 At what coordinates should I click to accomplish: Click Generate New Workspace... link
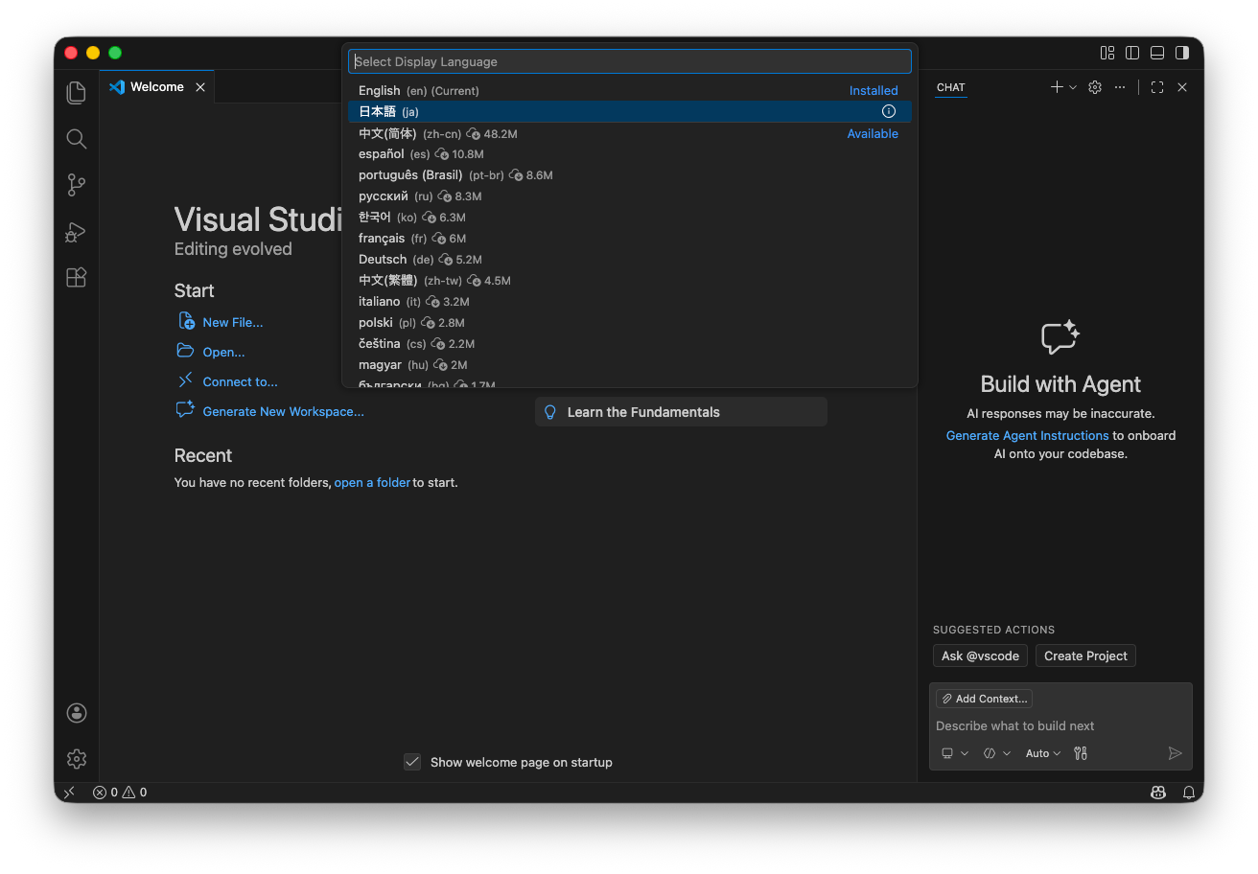[283, 412]
